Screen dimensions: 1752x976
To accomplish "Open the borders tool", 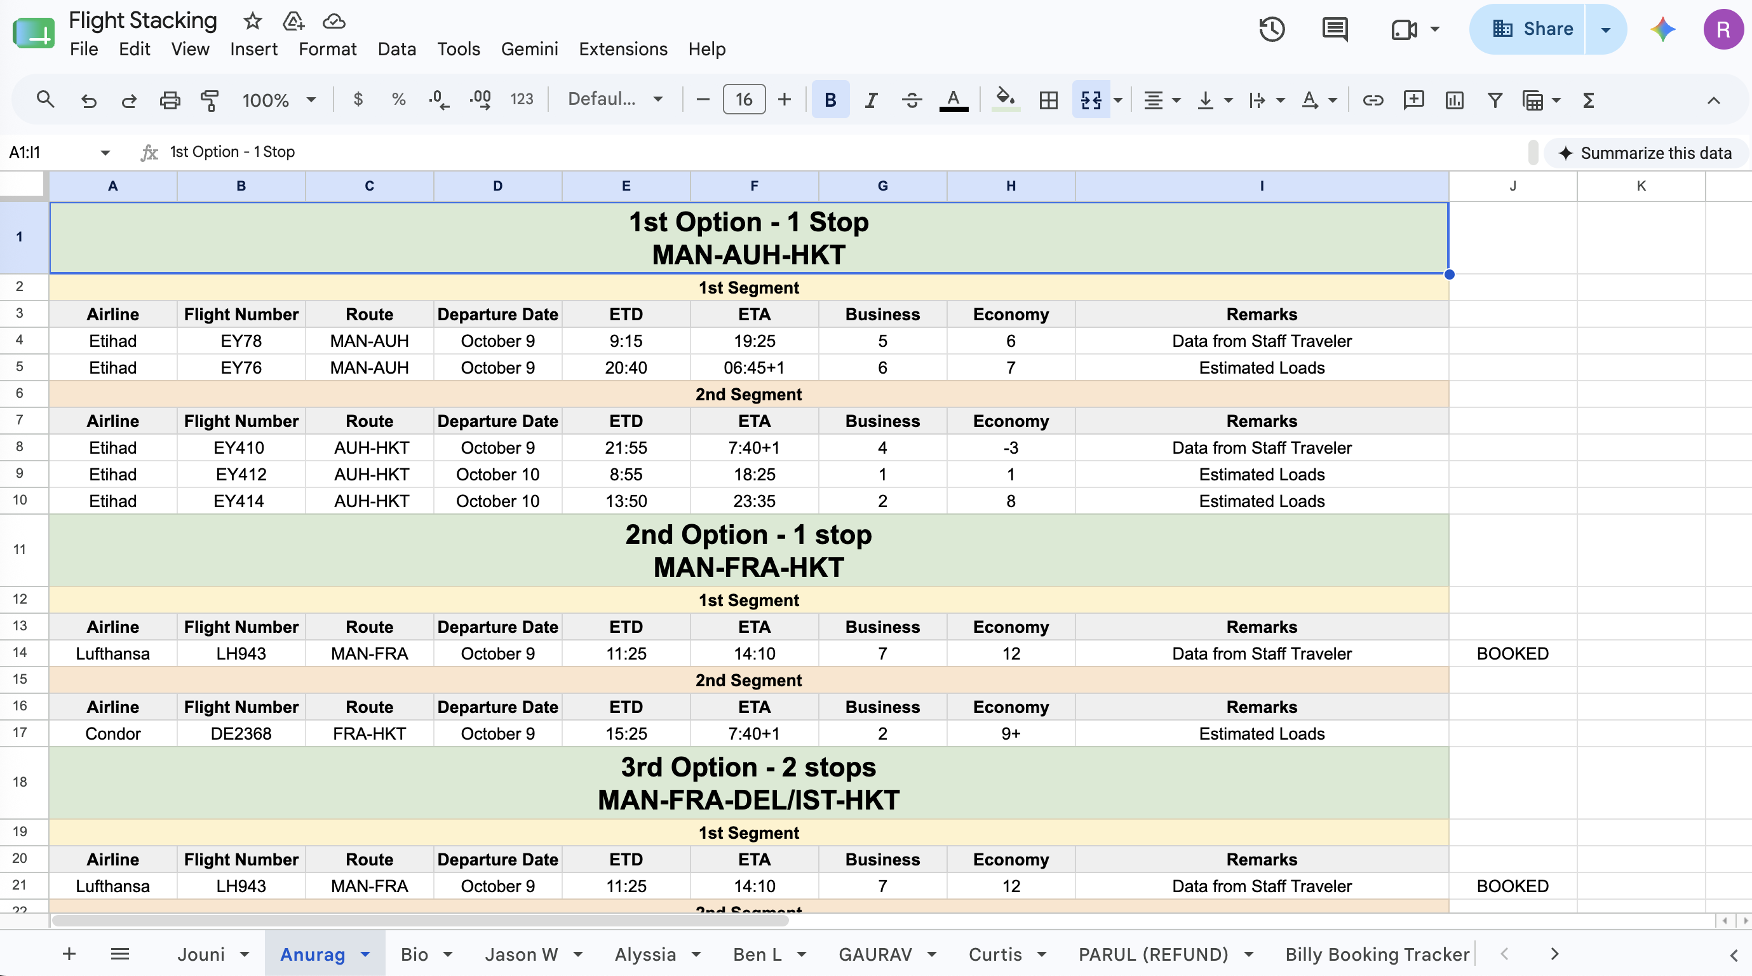I will [x=1049, y=100].
